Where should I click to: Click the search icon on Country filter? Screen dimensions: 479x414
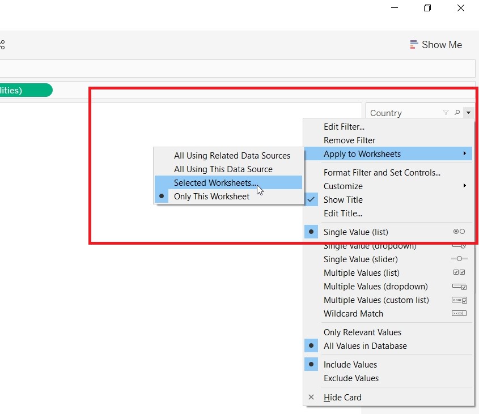457,113
